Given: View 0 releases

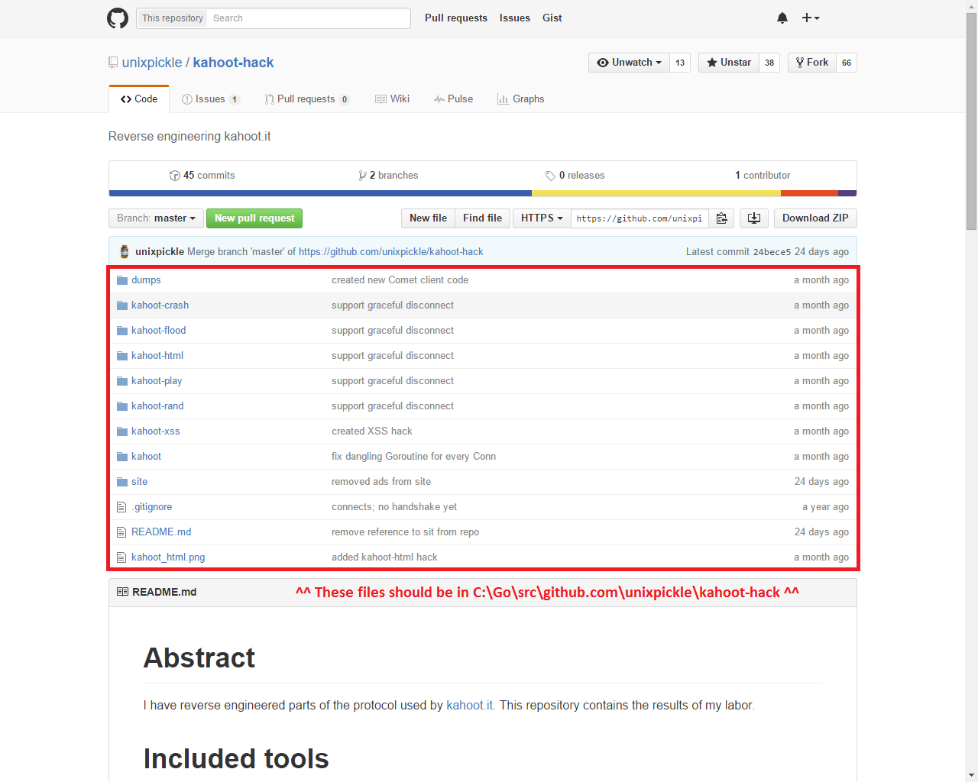Looking at the screenshot, I should (x=575, y=176).
